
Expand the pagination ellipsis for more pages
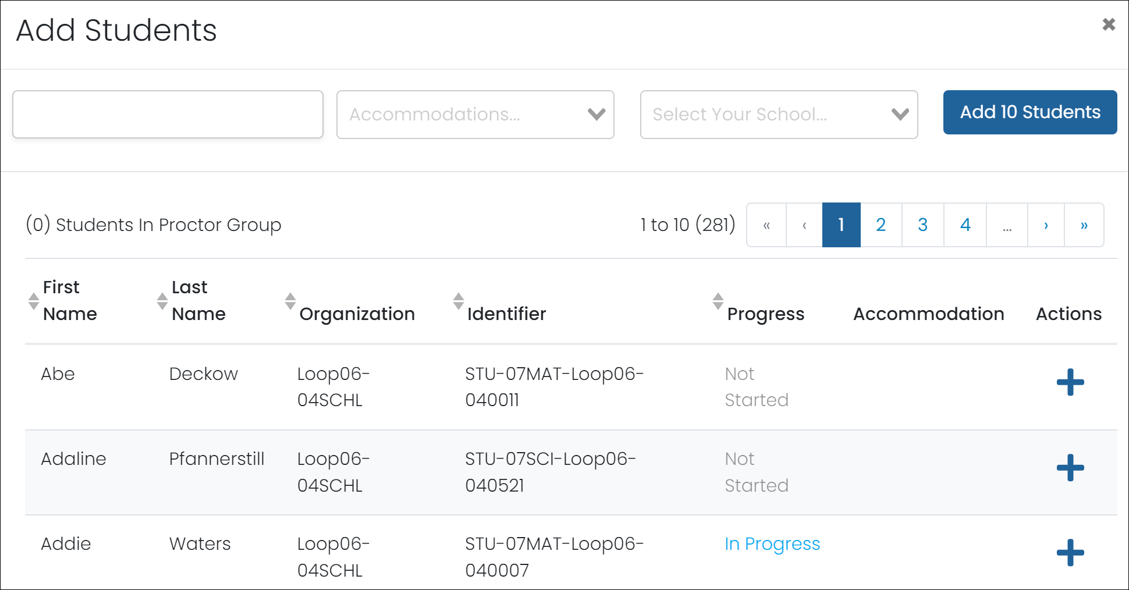[1007, 225]
